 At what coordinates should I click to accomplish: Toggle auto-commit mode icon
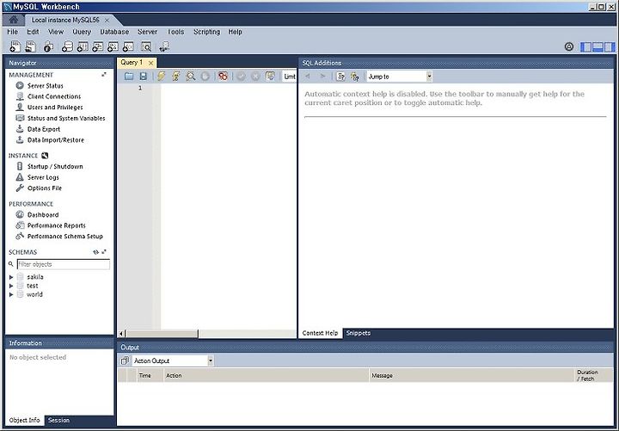(x=270, y=77)
